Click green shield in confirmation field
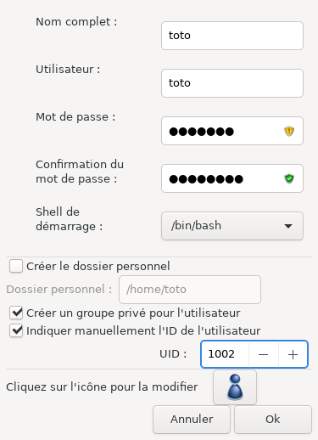 (x=289, y=178)
